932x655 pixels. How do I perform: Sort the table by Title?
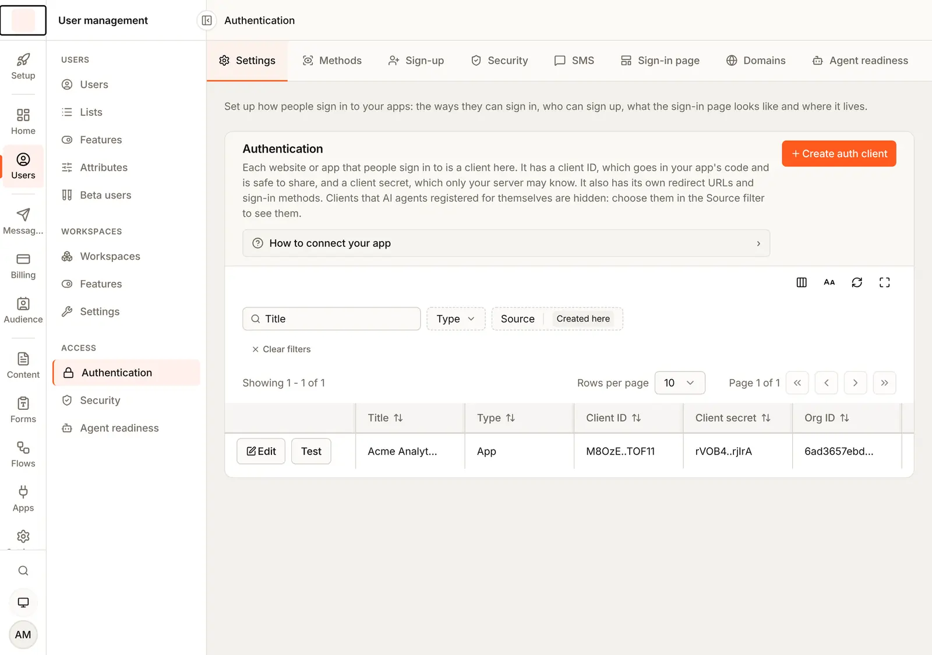pos(386,418)
